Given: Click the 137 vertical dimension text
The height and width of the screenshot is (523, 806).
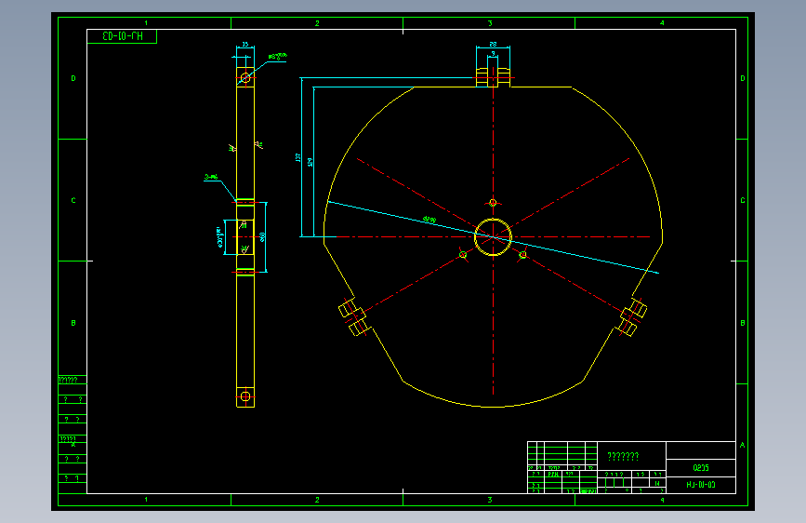Looking at the screenshot, I should pyautogui.click(x=297, y=157).
